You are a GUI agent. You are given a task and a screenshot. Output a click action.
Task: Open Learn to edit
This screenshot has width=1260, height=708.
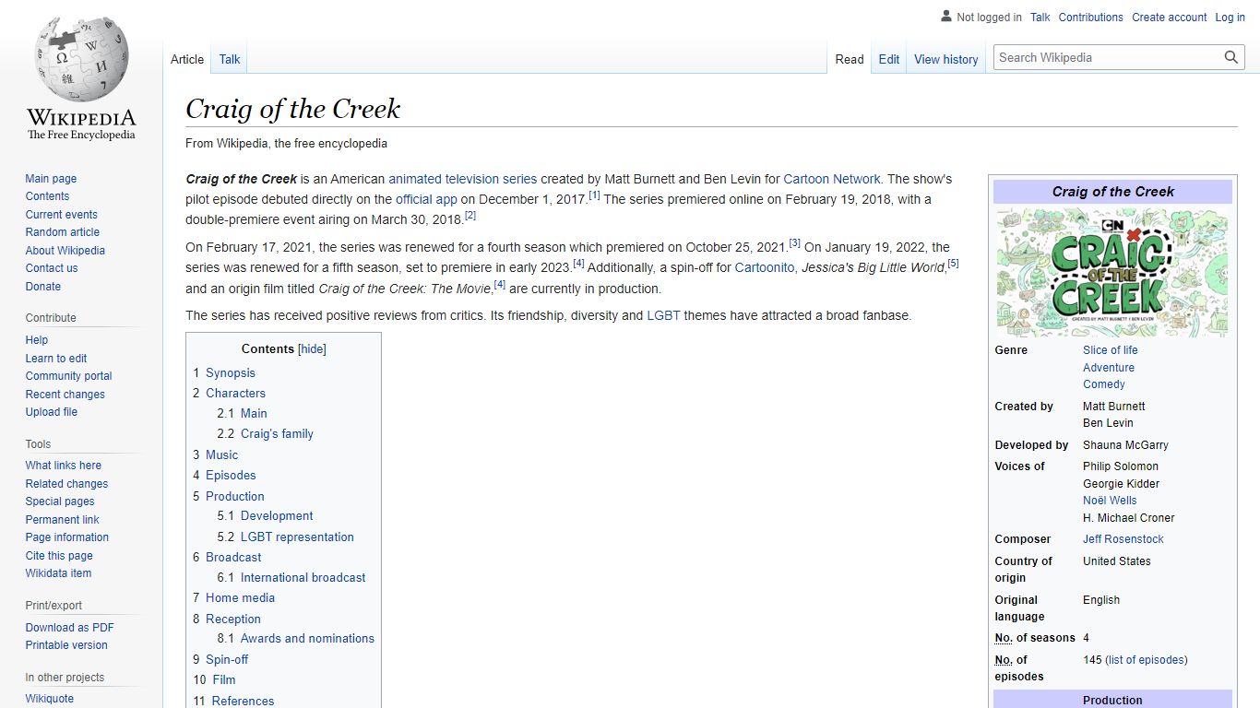click(x=56, y=359)
